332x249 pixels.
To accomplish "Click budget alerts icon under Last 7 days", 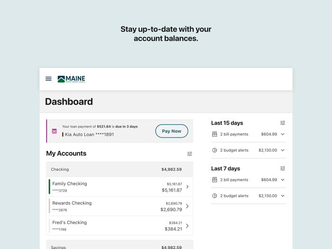I will click(214, 196).
